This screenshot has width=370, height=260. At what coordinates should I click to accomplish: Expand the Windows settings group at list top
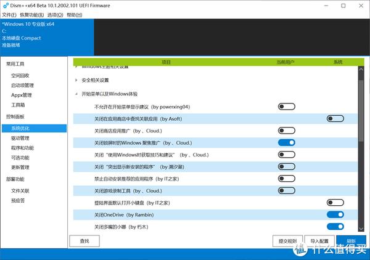pos(76,67)
